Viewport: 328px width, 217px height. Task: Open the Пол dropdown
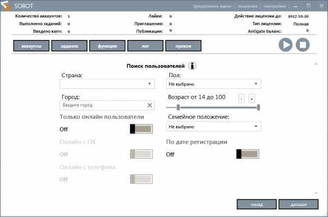pos(214,84)
